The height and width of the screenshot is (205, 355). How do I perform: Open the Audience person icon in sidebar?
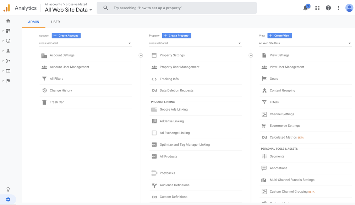(8, 51)
